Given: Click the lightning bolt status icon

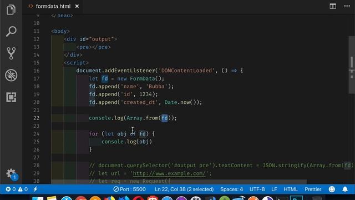Looking at the screenshot, I should tap(35, 189).
